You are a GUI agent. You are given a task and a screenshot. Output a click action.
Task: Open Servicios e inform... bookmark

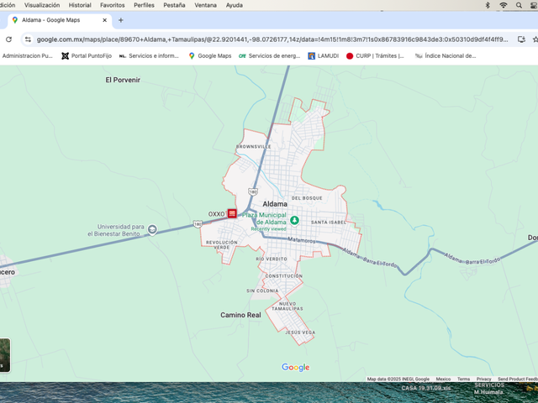tap(149, 56)
